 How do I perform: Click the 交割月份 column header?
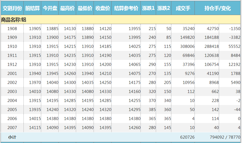coord(12,8)
